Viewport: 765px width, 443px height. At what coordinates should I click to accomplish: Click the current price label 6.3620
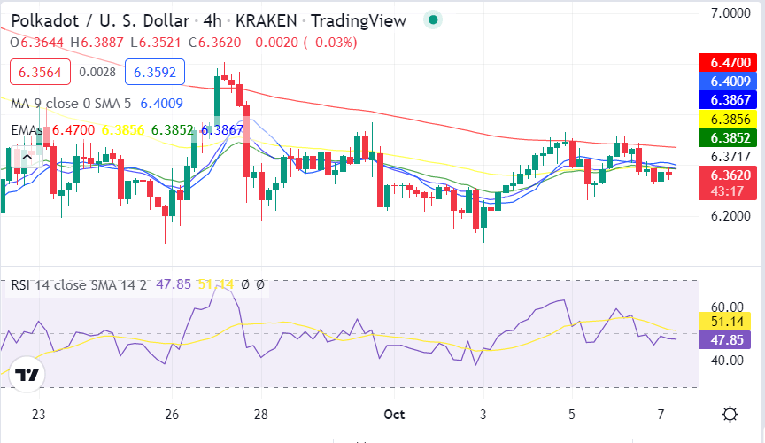point(728,175)
